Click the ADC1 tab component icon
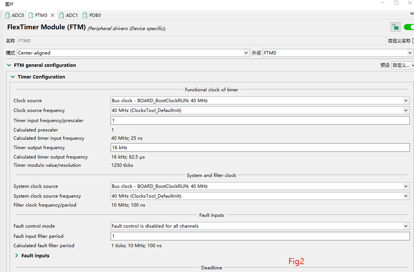414x272 pixels. click(62, 15)
